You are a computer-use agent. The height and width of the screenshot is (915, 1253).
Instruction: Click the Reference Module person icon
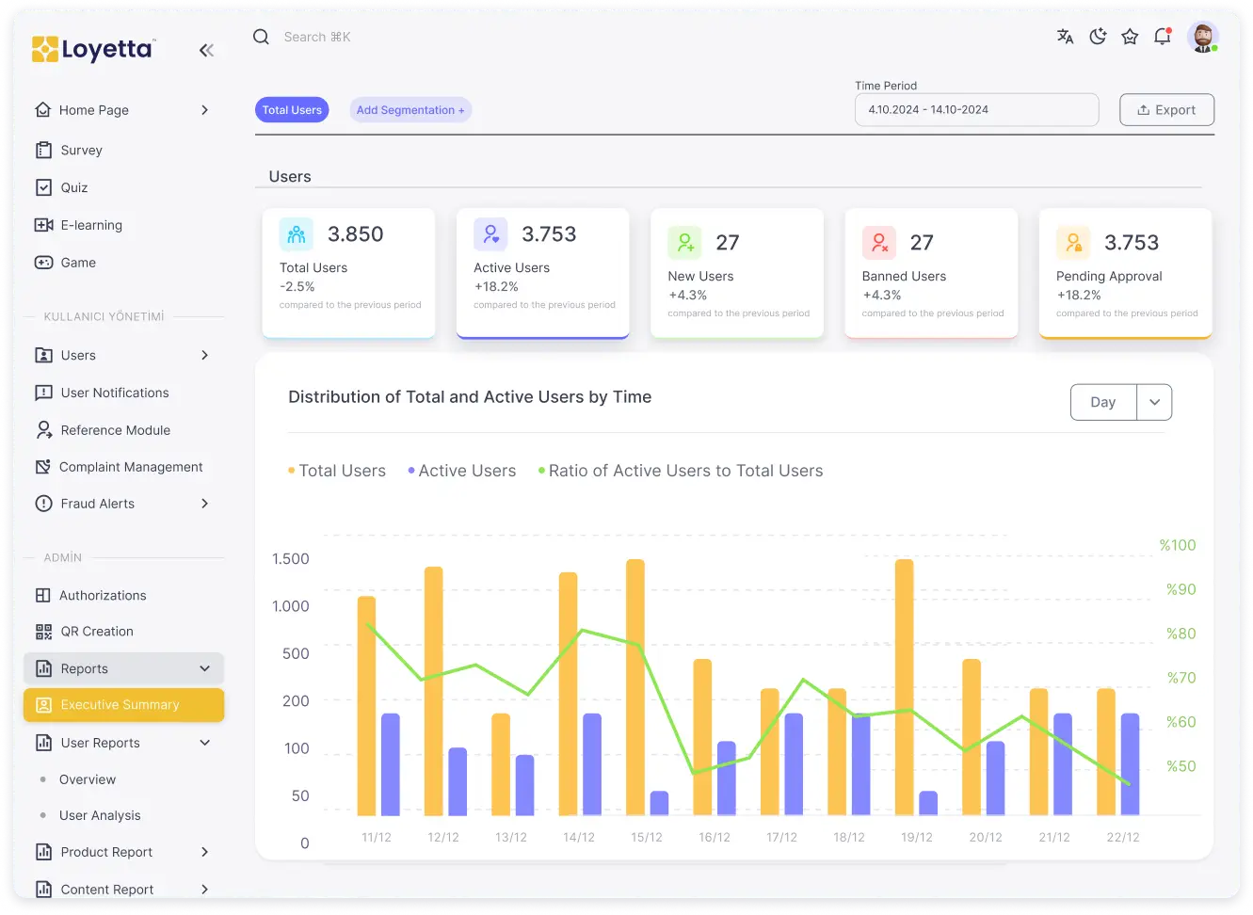tap(43, 430)
